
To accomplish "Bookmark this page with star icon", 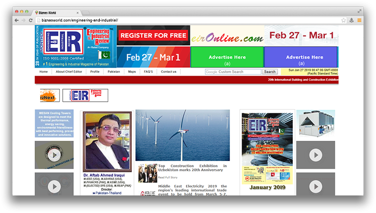I will pyautogui.click(x=343, y=20).
